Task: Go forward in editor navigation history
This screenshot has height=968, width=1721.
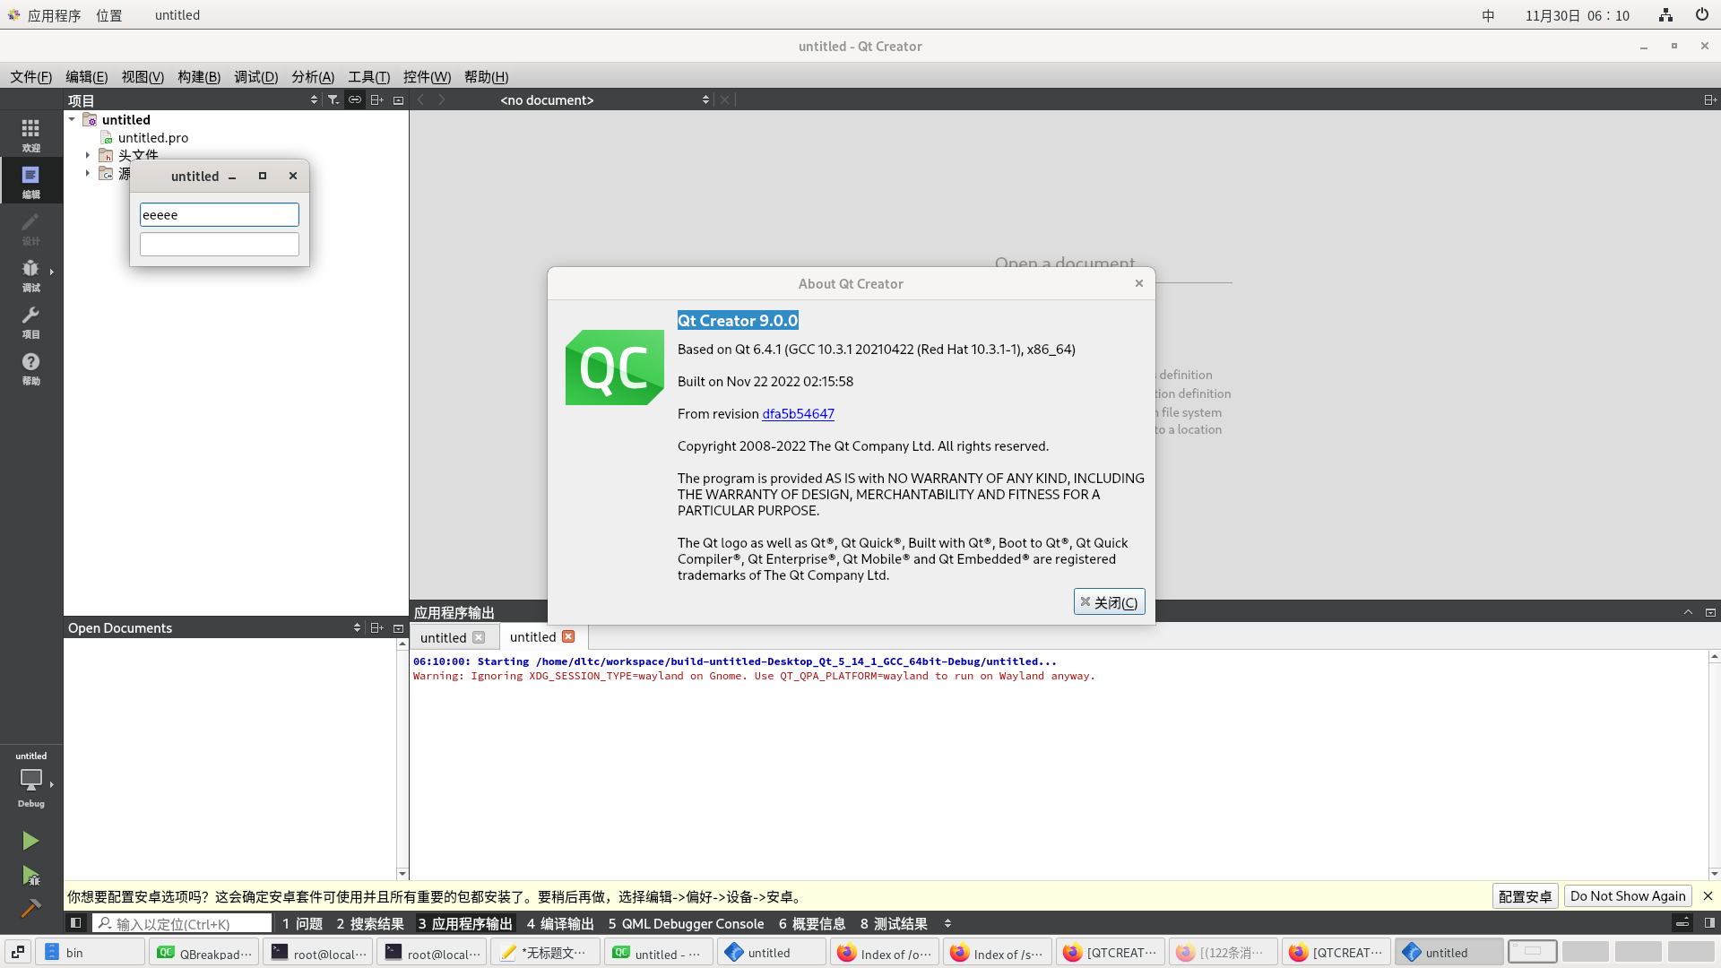Action: point(442,99)
